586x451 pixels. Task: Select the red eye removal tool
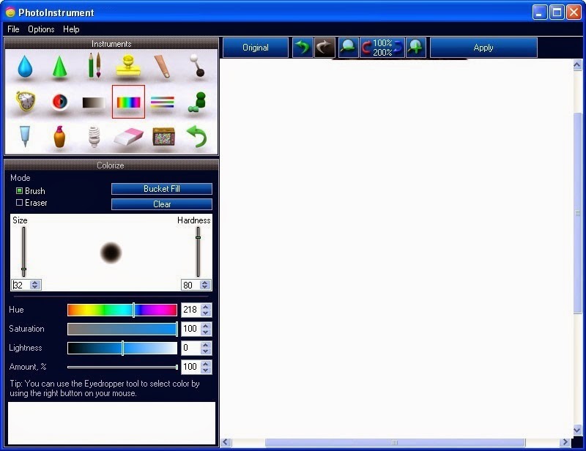(59, 102)
